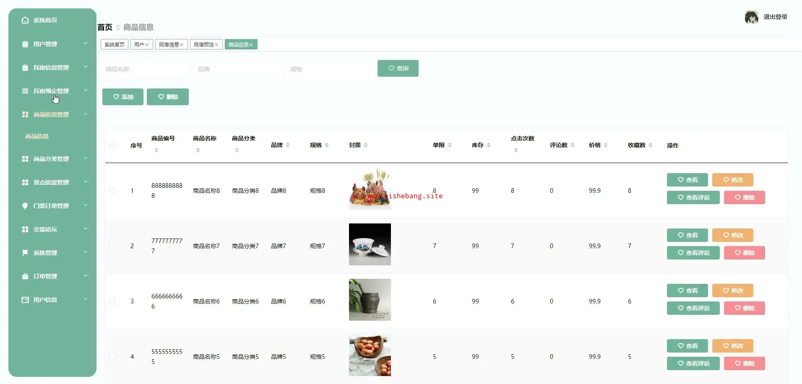Sort by 收藏数 column sort icon
Image resolution: width=802 pixels, height=384 pixels.
pyautogui.click(x=651, y=145)
